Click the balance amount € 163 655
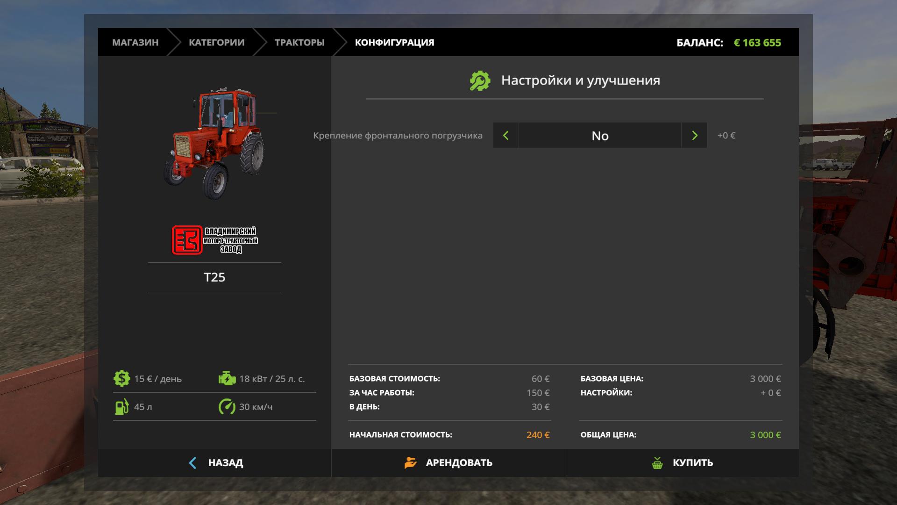This screenshot has width=897, height=505. [x=757, y=43]
